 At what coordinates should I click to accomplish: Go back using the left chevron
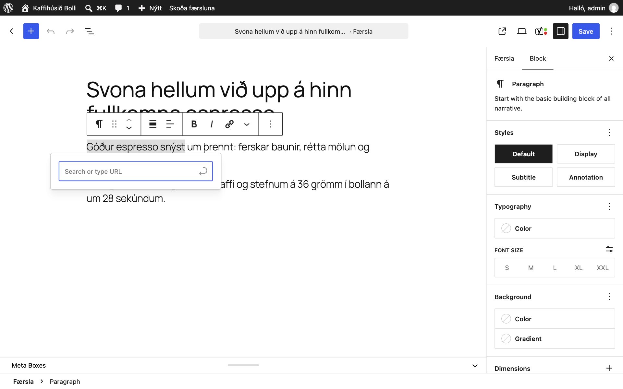12,31
